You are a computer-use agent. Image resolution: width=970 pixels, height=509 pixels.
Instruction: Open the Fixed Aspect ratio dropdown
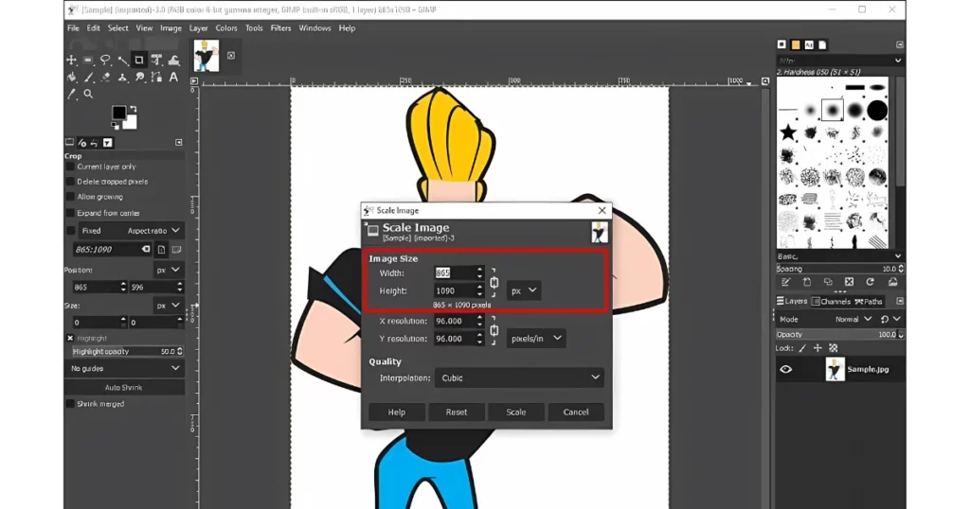[131, 231]
